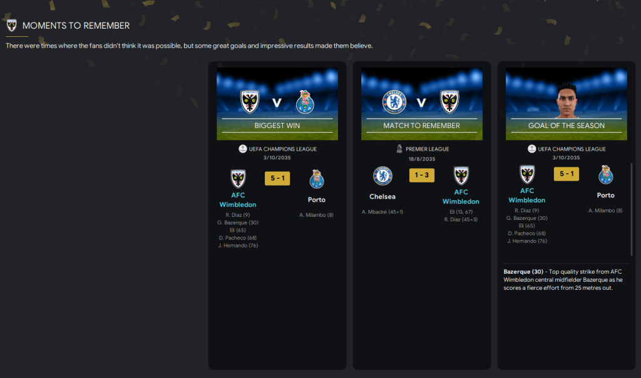Click Premier League trophy icon

399,149
